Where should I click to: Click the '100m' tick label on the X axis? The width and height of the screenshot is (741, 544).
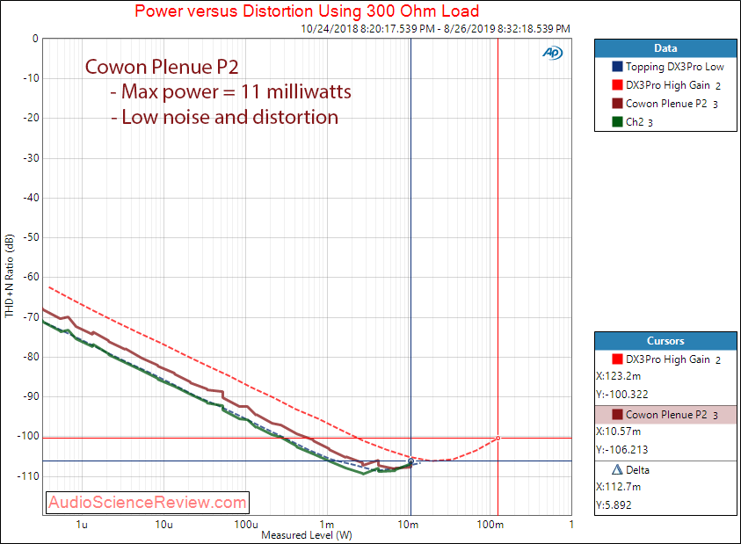coord(490,524)
